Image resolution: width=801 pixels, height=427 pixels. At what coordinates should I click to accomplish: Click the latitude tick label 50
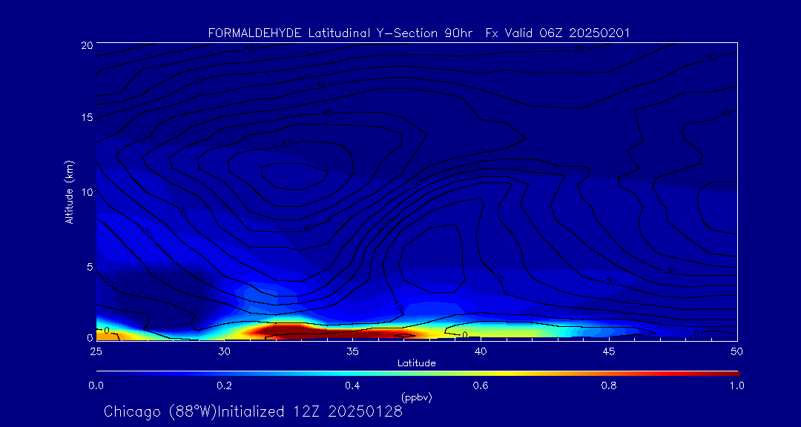click(x=736, y=351)
